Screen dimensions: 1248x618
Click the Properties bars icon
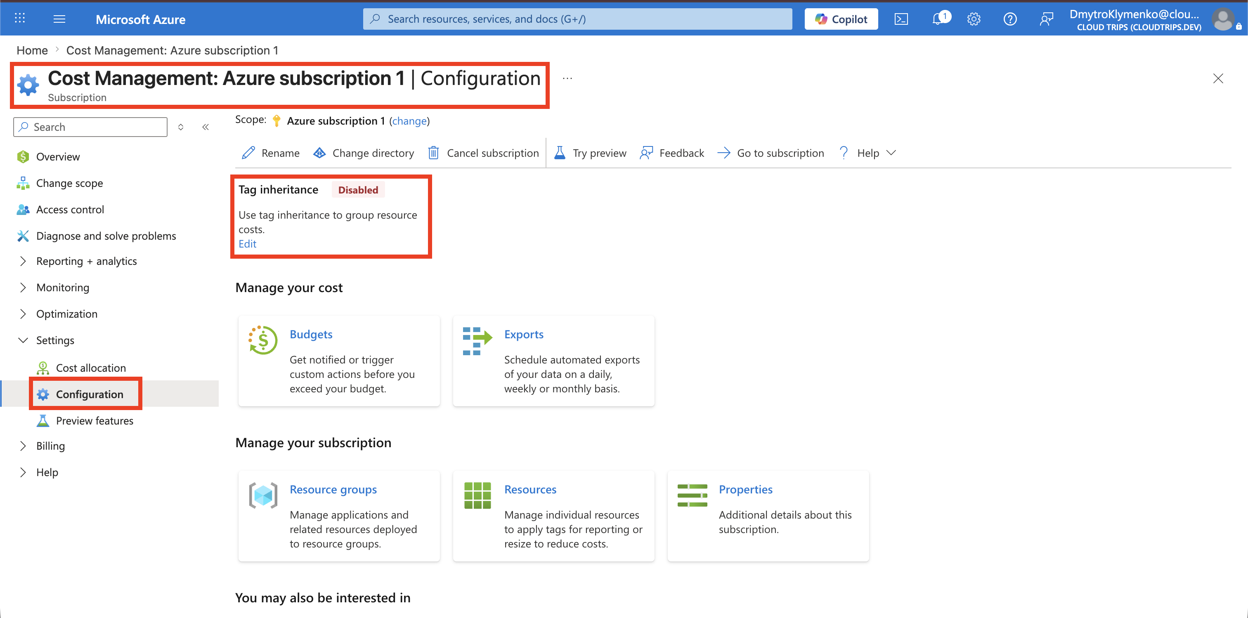point(693,495)
